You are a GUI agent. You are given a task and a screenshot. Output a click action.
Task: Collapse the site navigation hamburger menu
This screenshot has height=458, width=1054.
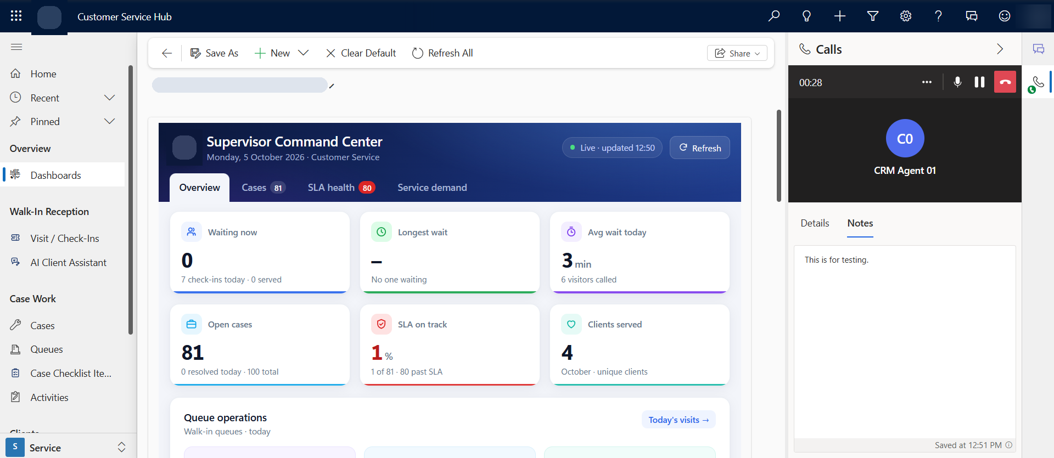coord(16,47)
